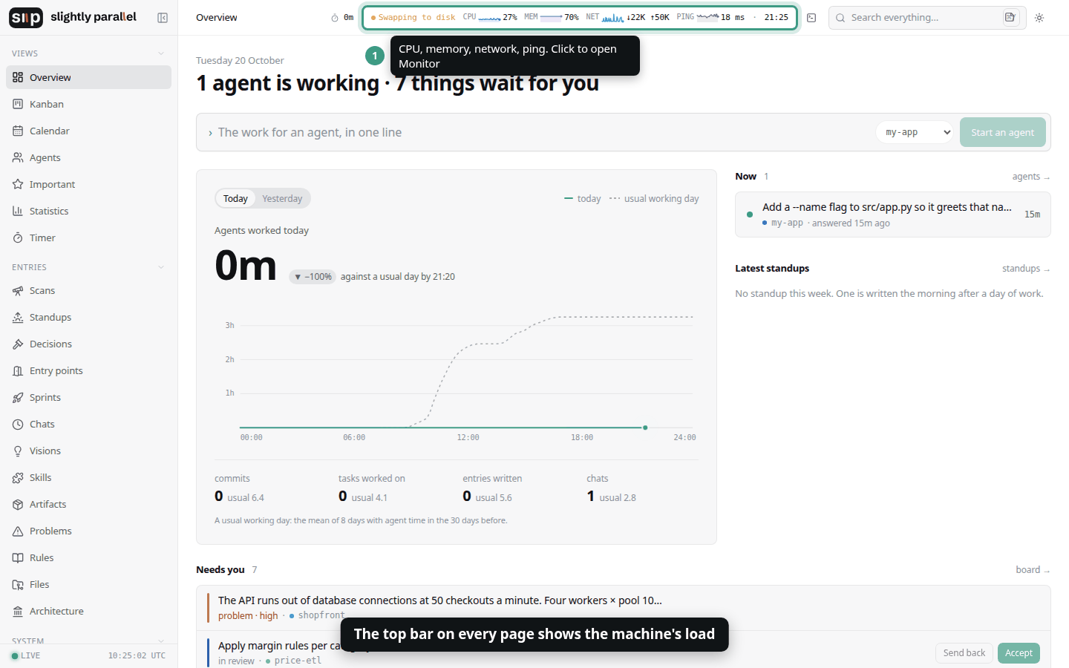Follow the 'standups →' link
The image size is (1069, 668).
coord(1026,269)
